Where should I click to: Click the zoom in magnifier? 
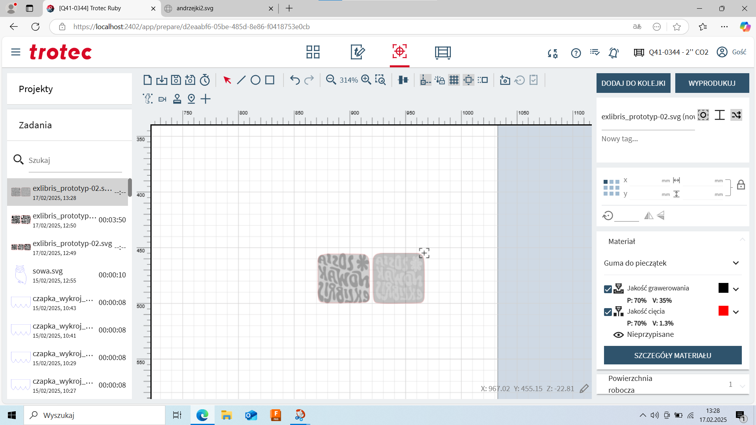pyautogui.click(x=366, y=80)
